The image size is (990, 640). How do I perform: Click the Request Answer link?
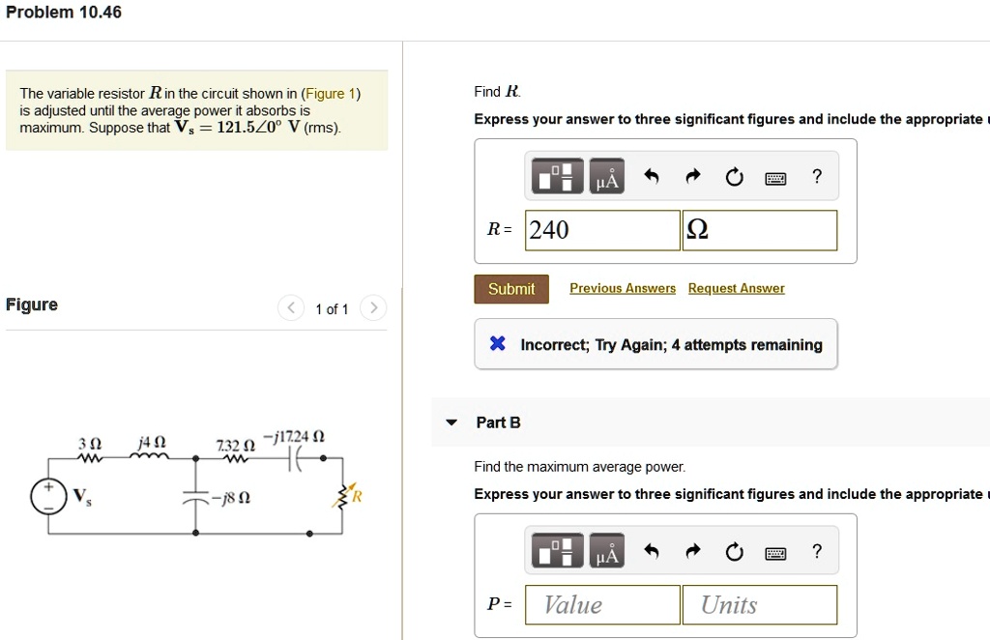pyautogui.click(x=736, y=287)
